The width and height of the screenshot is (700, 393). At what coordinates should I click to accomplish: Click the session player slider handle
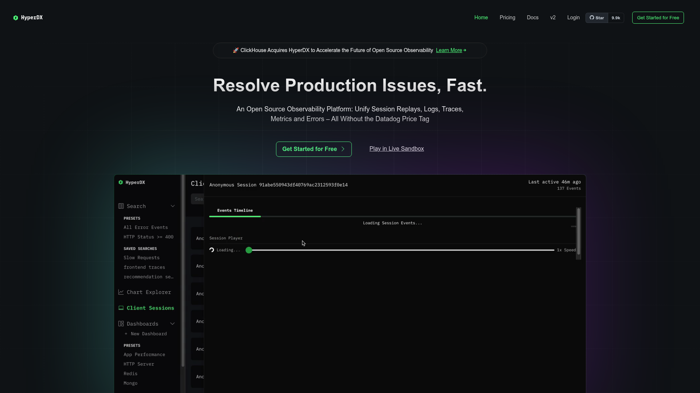coord(249,250)
